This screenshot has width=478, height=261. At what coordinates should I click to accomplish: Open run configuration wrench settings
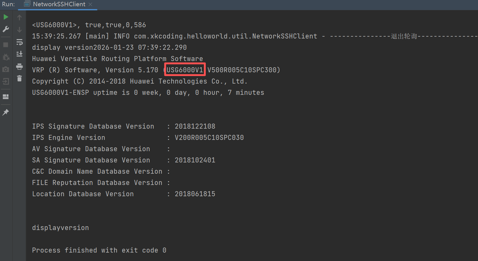(x=6, y=29)
